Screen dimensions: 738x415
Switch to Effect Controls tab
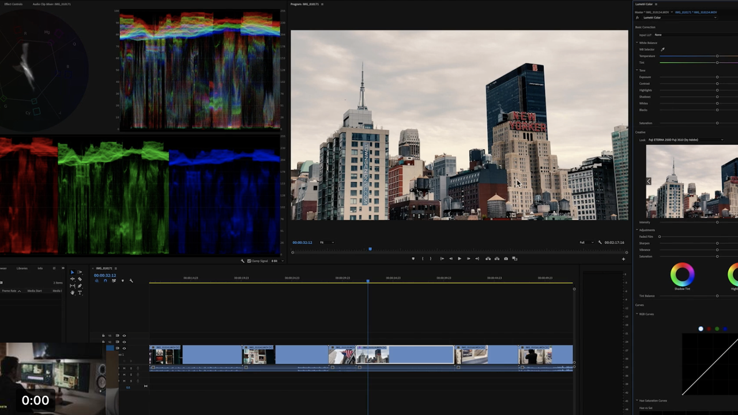(13, 4)
